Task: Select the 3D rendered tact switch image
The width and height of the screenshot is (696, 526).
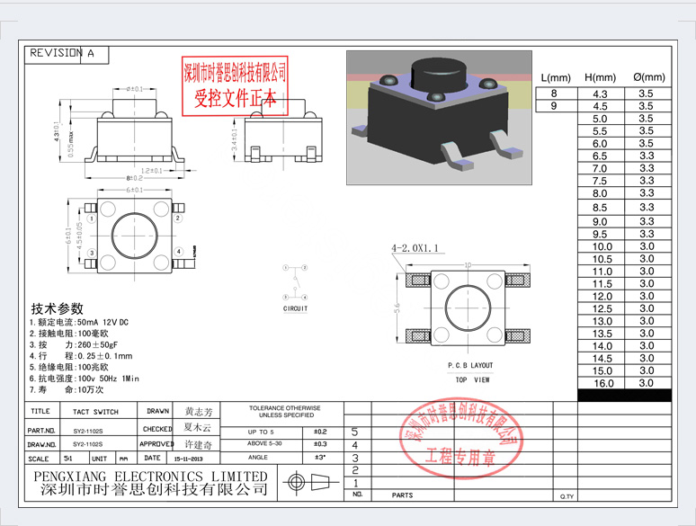Action: pyautogui.click(x=439, y=118)
